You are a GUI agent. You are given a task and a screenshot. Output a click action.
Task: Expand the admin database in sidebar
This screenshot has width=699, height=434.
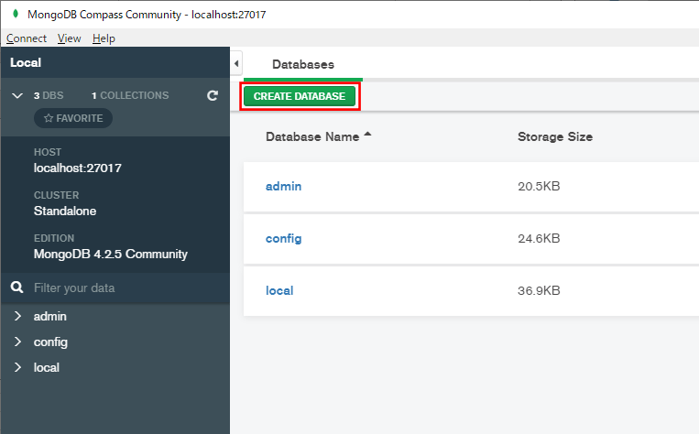(x=17, y=316)
